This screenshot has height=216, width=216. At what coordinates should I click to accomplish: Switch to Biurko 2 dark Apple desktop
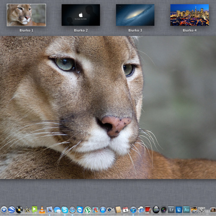[81, 15]
